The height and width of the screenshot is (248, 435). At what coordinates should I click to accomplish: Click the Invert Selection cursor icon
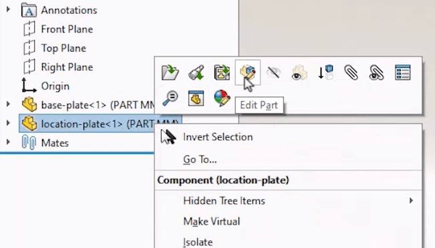coord(168,137)
